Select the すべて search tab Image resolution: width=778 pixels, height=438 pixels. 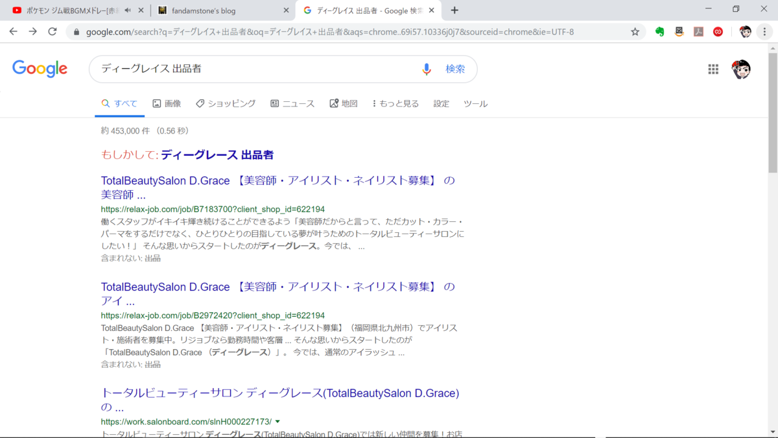(119, 104)
